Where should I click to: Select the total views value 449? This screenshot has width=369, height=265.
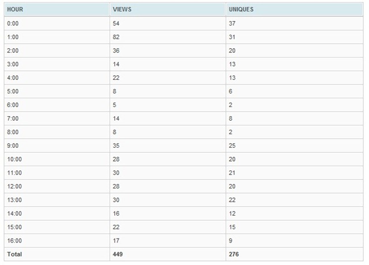tap(118, 254)
